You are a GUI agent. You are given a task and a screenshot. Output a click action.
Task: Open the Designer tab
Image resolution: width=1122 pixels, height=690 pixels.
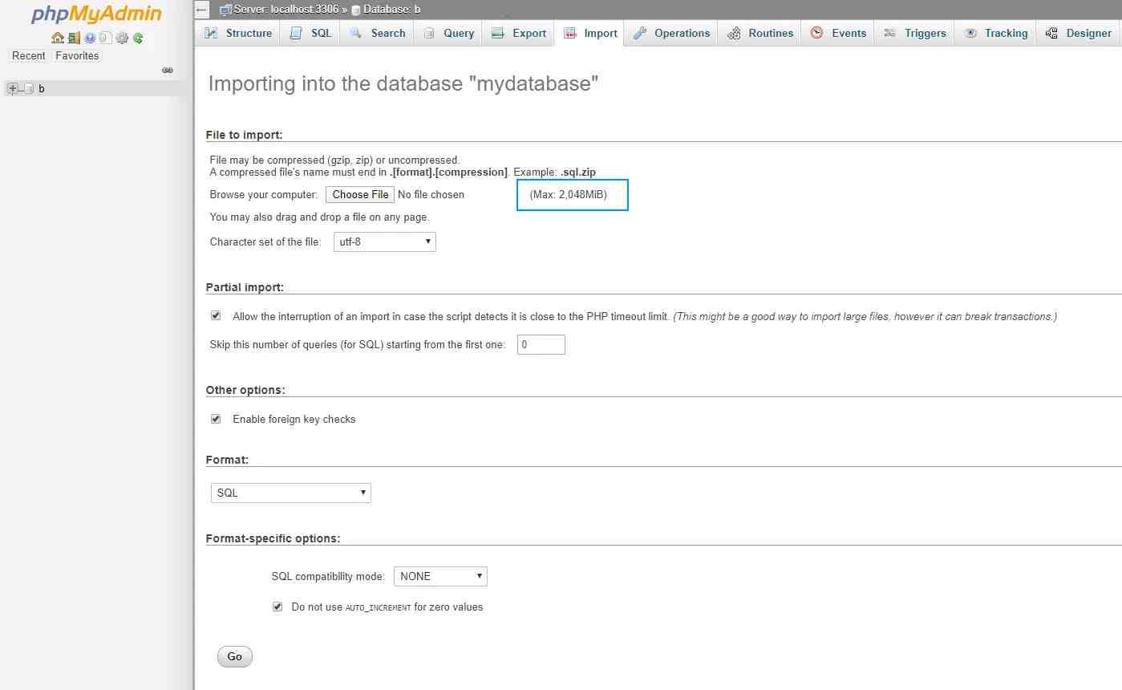[1079, 33]
